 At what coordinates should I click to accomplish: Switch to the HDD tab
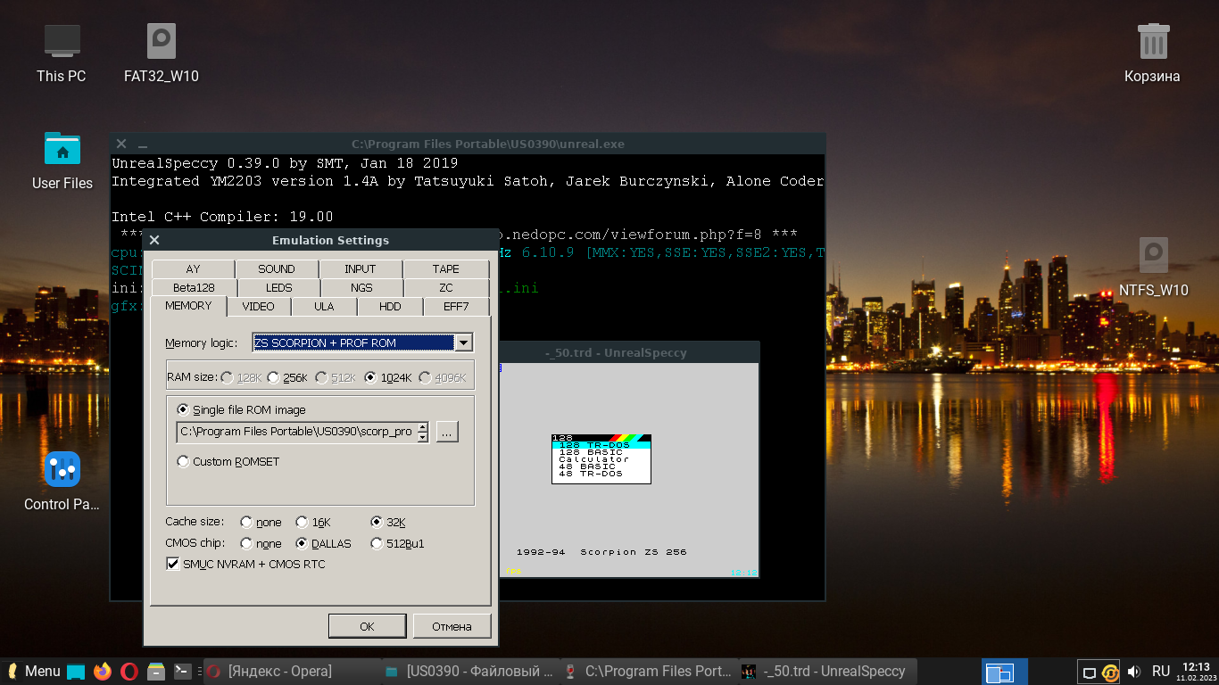[x=390, y=306]
